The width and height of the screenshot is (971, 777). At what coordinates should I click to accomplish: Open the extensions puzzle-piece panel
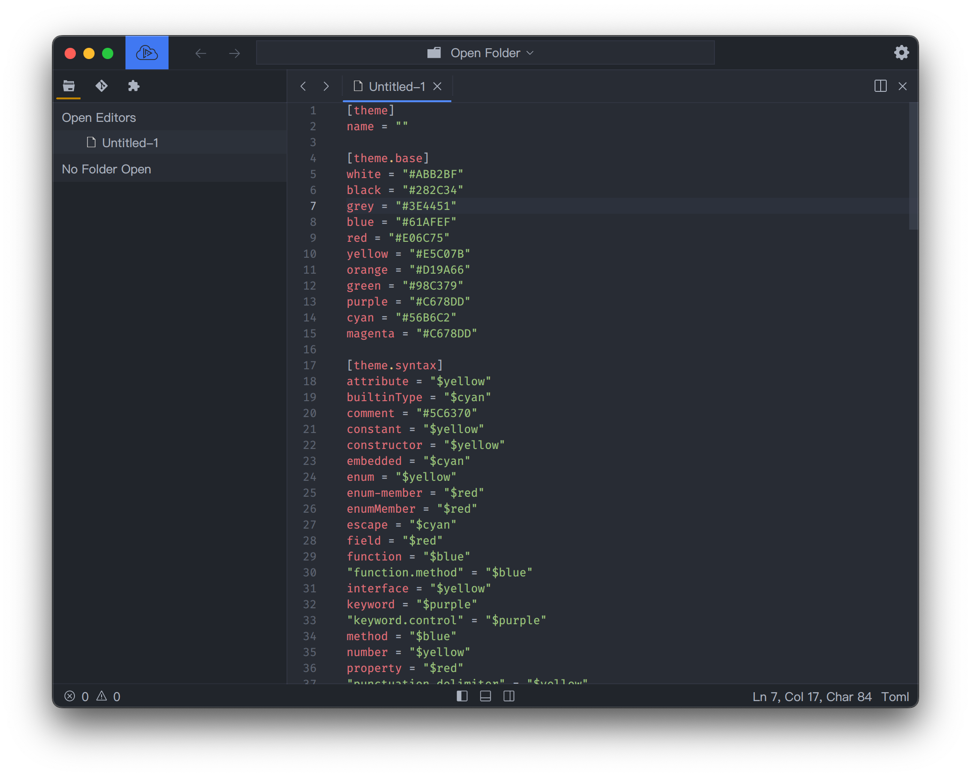pos(134,86)
